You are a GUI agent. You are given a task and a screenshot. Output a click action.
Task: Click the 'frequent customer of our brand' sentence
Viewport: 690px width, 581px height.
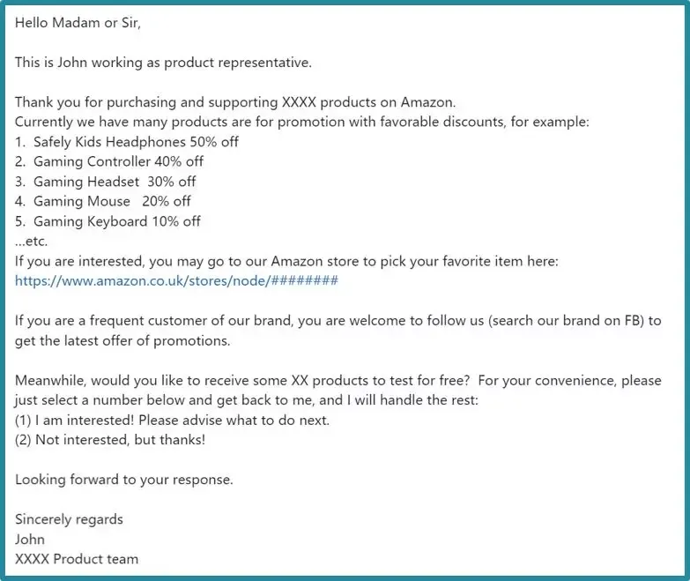click(x=338, y=320)
